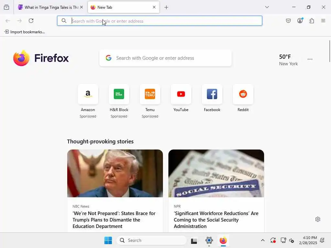Read 'Significant Workforce Reductions' headline

[x=216, y=220]
